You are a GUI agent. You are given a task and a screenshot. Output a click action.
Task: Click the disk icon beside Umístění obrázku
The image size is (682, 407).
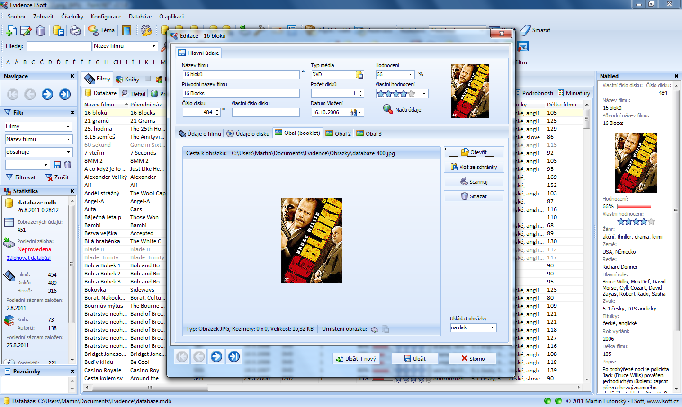[375, 329]
